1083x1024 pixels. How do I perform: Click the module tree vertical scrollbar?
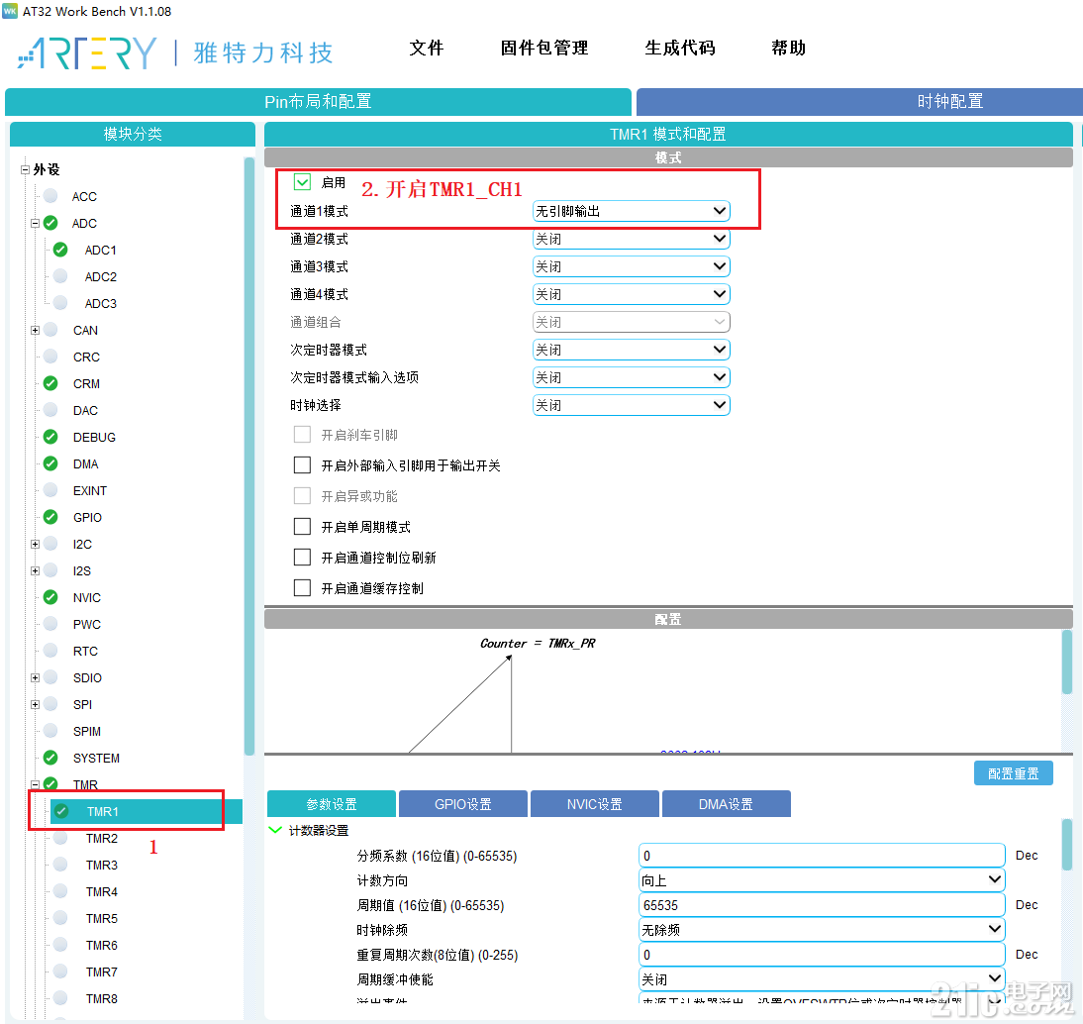[249, 456]
